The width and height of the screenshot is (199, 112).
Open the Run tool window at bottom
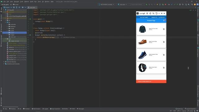point(5,109)
